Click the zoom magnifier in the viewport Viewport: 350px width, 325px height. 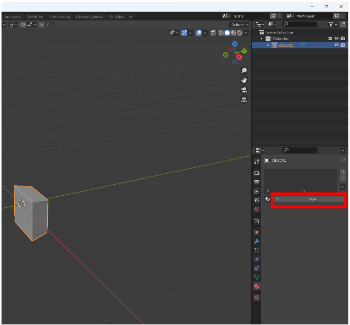click(244, 71)
